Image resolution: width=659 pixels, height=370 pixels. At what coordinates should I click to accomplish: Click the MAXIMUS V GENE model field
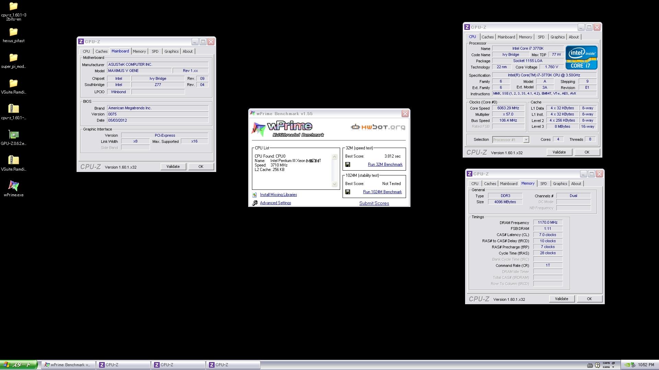pyautogui.click(x=139, y=71)
